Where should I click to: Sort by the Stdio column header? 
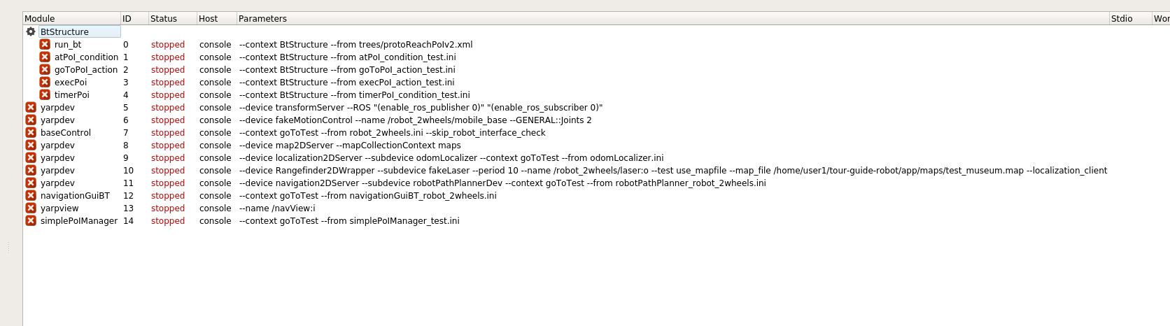[x=1130, y=18]
